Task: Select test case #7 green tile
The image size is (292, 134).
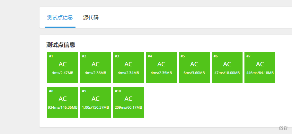Action: [x=260, y=67]
